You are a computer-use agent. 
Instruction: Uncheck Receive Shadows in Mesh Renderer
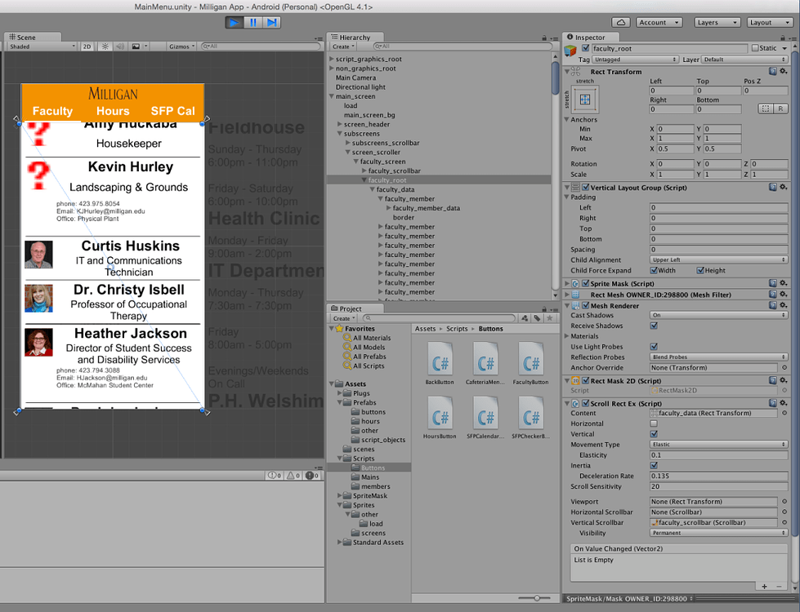pyautogui.click(x=654, y=326)
